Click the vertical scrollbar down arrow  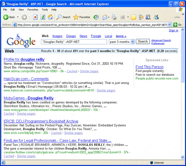183,157
